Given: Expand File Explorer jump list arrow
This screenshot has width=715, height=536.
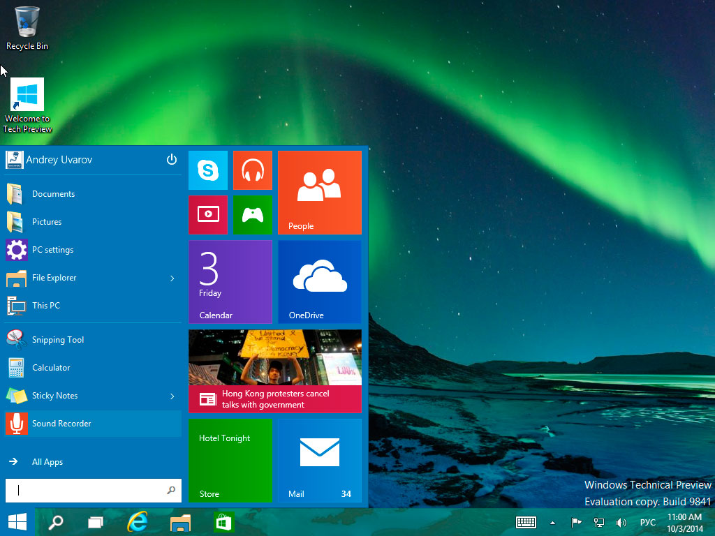Looking at the screenshot, I should tap(172, 278).
